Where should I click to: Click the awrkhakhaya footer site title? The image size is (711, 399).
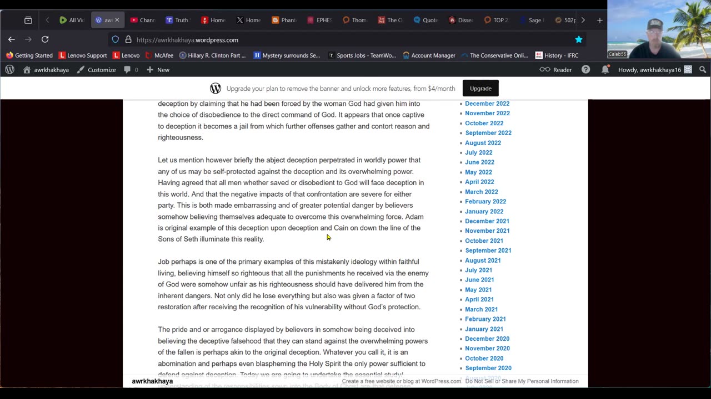pyautogui.click(x=152, y=381)
